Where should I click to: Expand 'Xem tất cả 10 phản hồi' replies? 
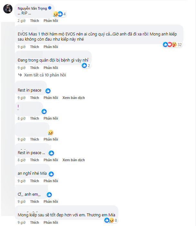coord(45,75)
